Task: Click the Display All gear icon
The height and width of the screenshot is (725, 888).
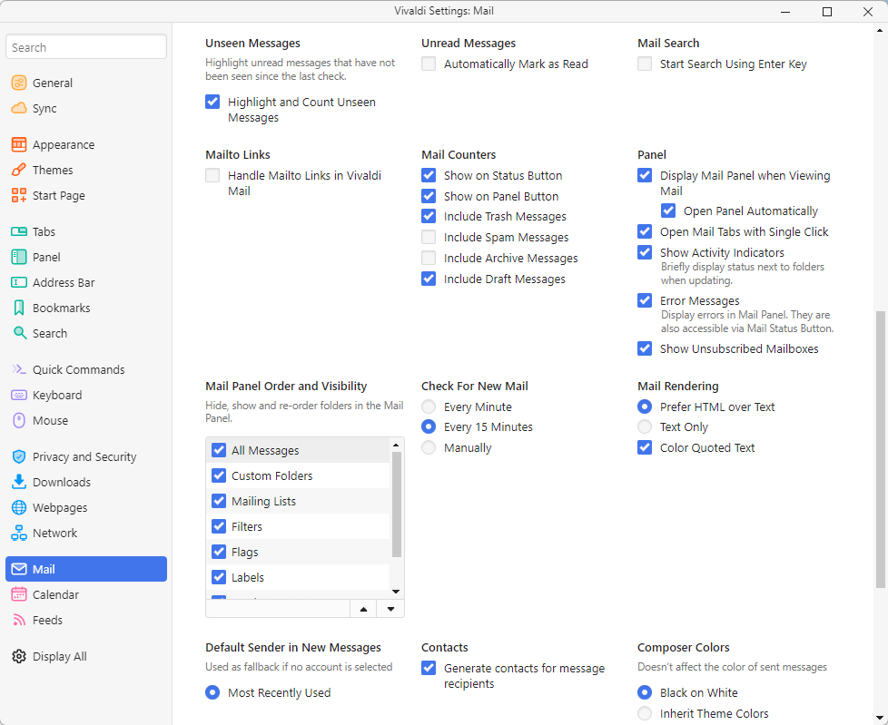Action: 19,657
